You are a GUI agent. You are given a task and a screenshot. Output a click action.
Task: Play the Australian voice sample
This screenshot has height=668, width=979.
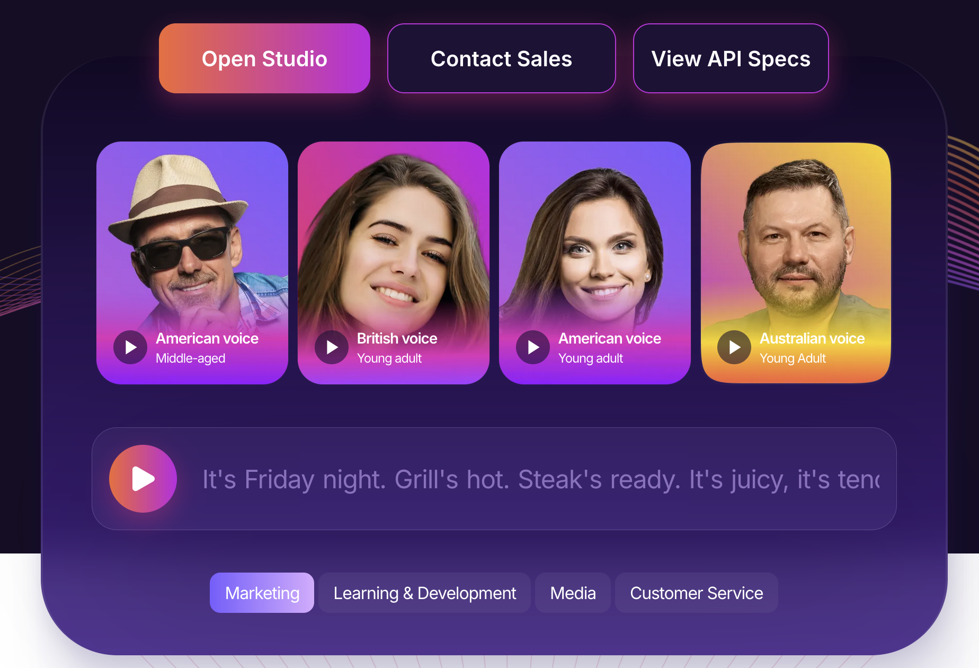[734, 347]
